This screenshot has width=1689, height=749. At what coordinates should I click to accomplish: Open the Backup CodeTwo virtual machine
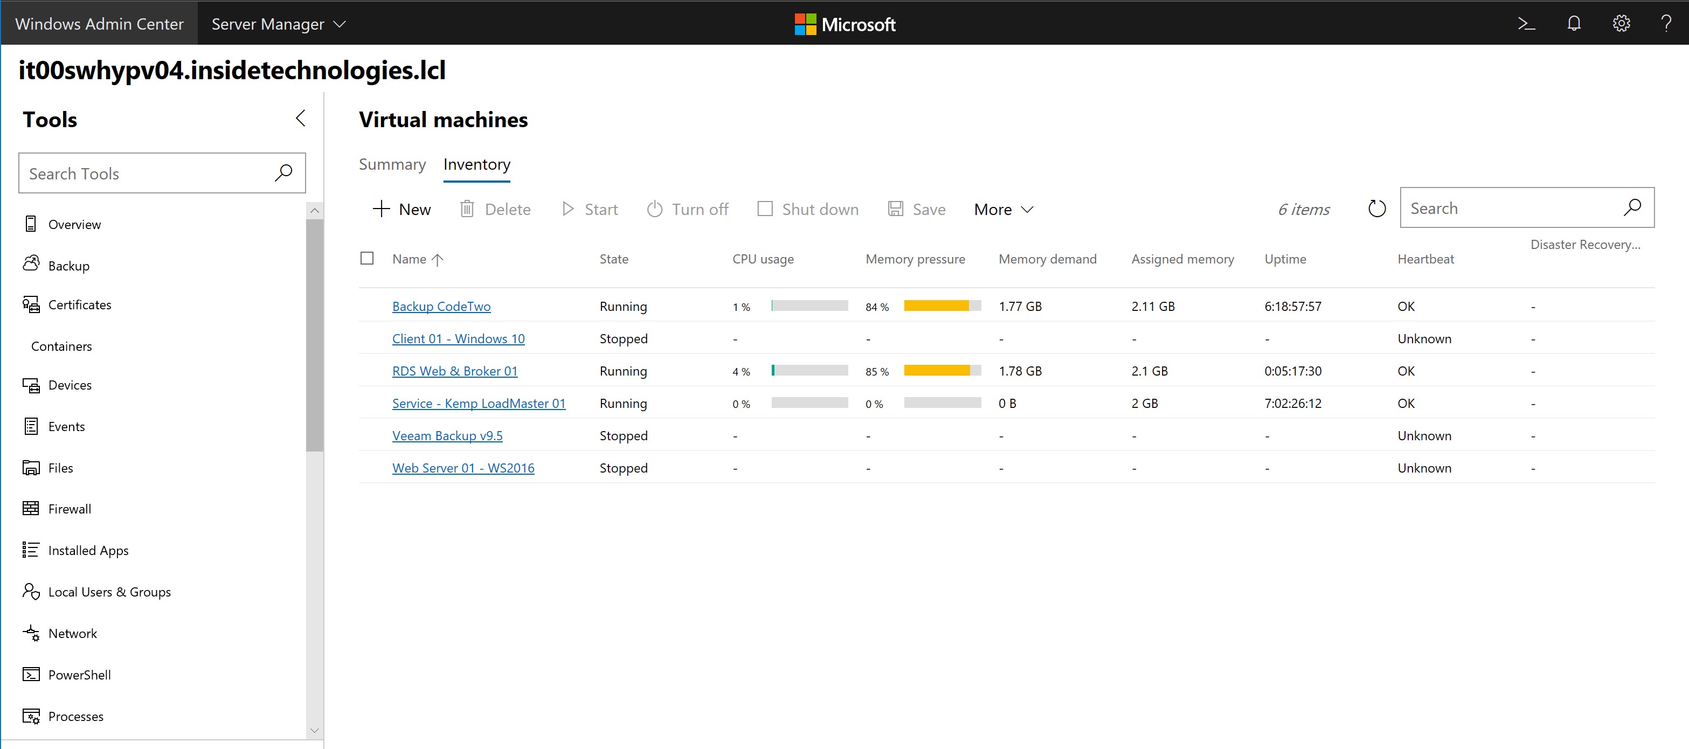441,306
